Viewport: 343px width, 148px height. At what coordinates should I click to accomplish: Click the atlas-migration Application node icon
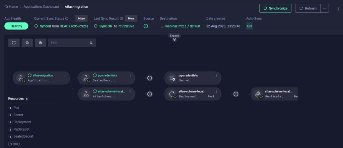coord(21,78)
